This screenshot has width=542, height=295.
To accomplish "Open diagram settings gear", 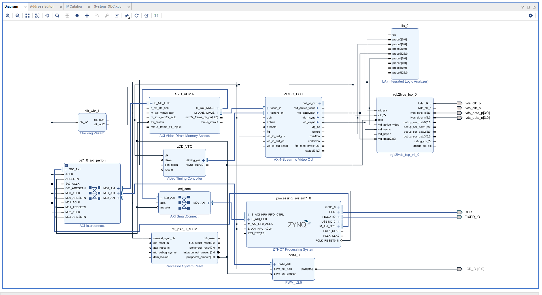I will pos(531,16).
